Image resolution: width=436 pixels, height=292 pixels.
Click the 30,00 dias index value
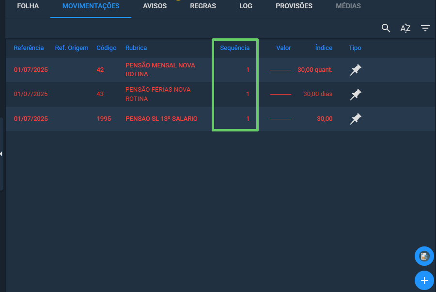pyautogui.click(x=318, y=94)
